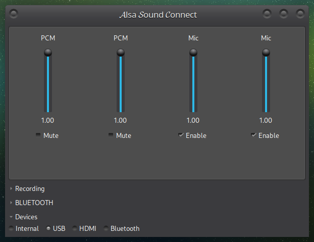
Task: Click the first Mic volume slider knob
Action: [193, 53]
